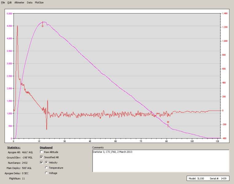Open the Data menu

[30, 2]
